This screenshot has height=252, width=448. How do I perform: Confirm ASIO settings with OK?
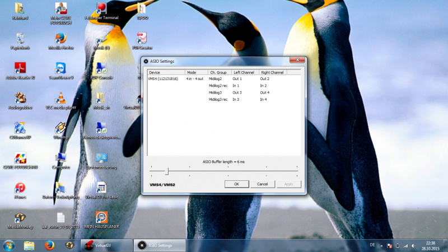[236, 184]
